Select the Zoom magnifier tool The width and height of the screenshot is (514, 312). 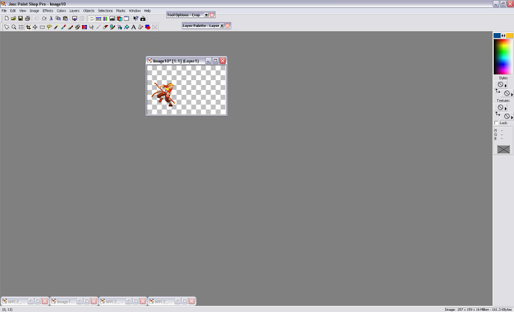13,27
